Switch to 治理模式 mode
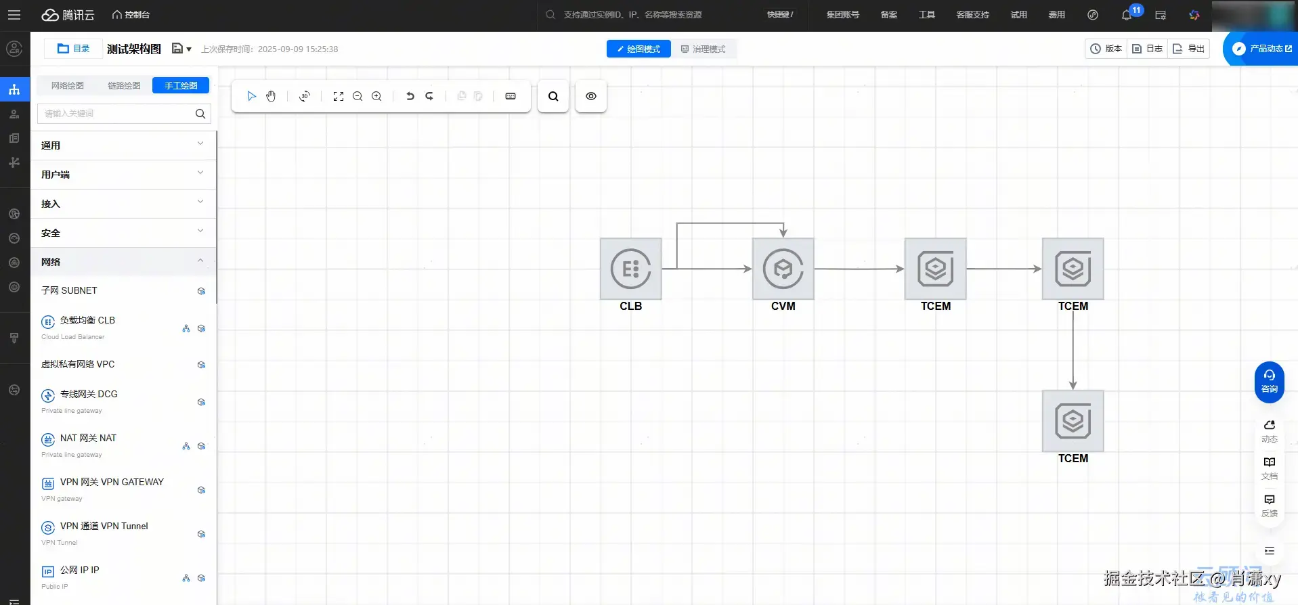 point(703,49)
